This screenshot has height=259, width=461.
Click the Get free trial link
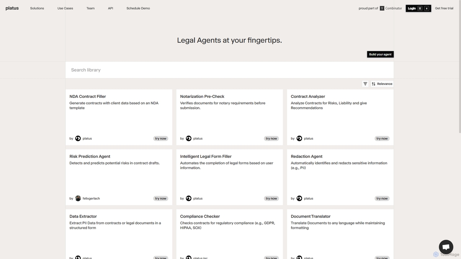[x=444, y=8]
